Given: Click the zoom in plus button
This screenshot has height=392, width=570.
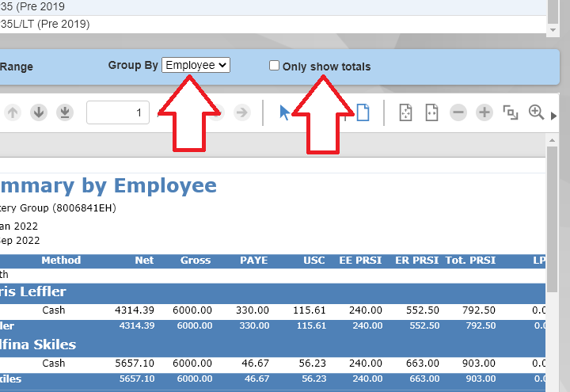Looking at the screenshot, I should pyautogui.click(x=484, y=112).
